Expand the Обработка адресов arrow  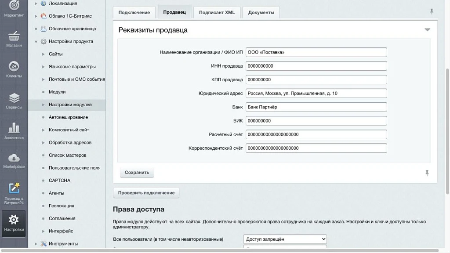click(x=44, y=143)
